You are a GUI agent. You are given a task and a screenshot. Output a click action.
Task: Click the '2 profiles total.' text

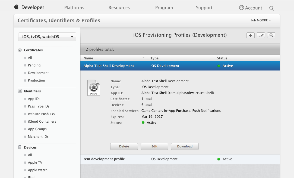click(x=100, y=49)
